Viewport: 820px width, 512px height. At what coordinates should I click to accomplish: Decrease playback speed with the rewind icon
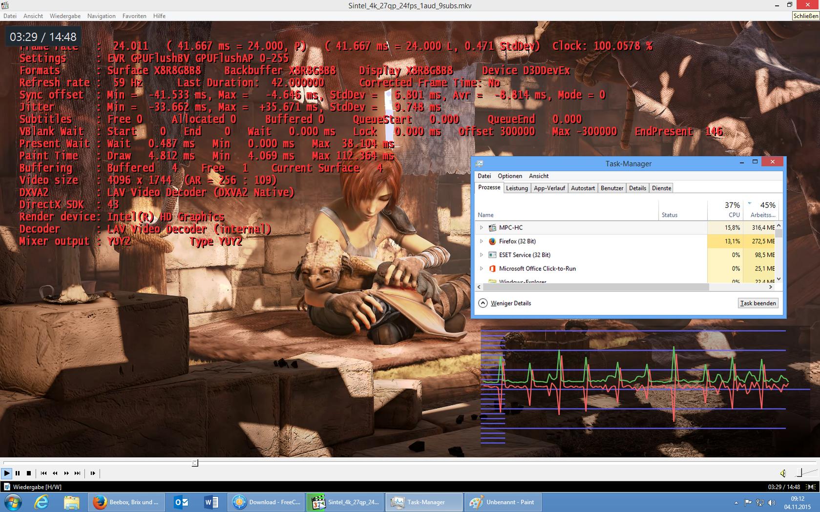coord(55,473)
